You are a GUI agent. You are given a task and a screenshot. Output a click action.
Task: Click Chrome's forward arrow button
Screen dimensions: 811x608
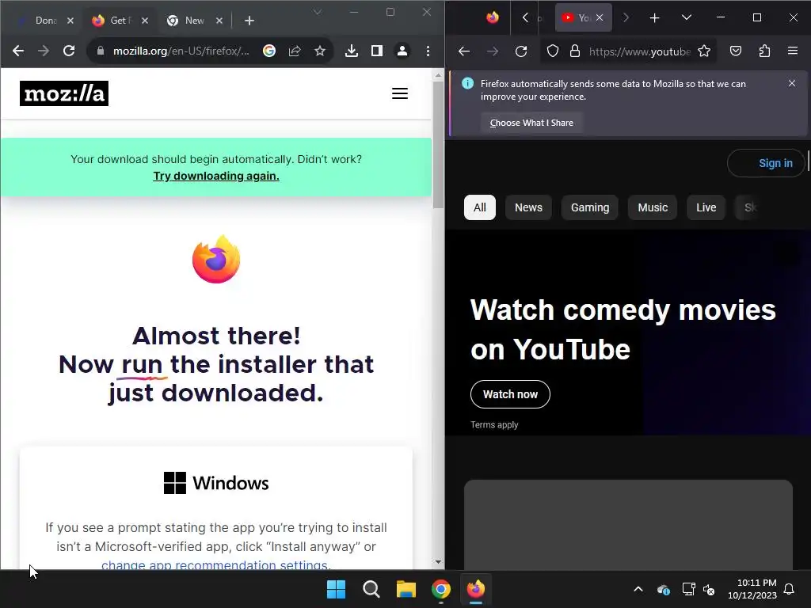[x=44, y=51]
